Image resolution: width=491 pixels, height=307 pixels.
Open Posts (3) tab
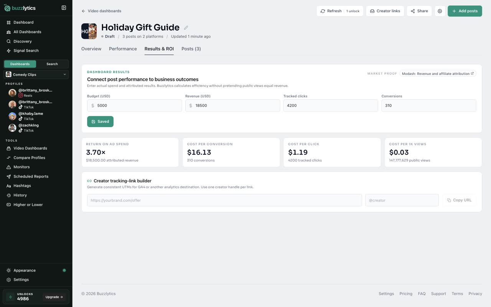tap(191, 49)
